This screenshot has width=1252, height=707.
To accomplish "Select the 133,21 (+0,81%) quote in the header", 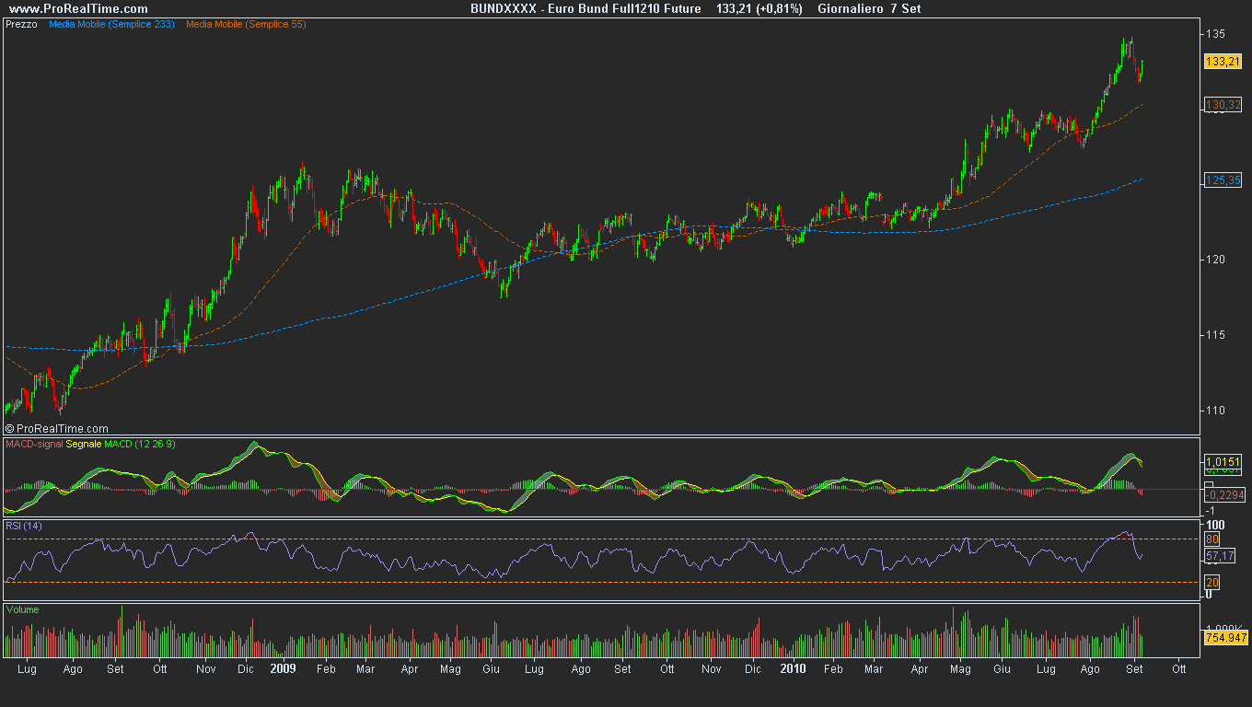I will (x=759, y=8).
